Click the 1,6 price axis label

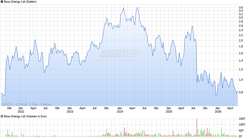pos(241,53)
